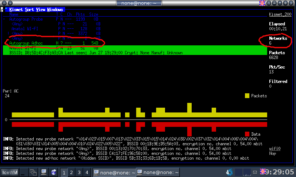This screenshot has width=296, height=177.
Task: Click the info line with BSSID 00:13:02:70:70:33
Action: [117, 149]
